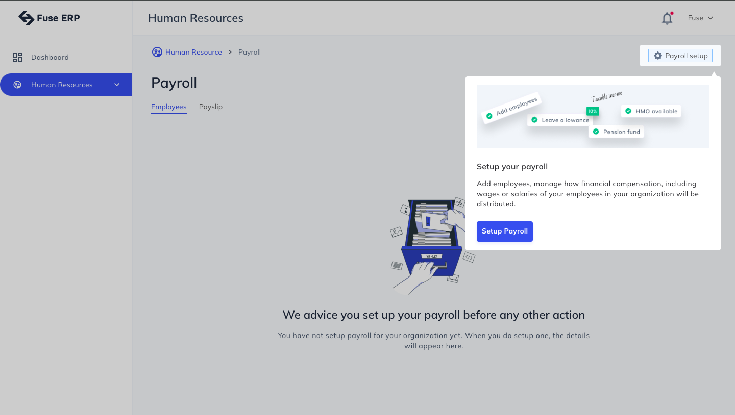Click the Human Resource breadcrumb icon

[157, 52]
